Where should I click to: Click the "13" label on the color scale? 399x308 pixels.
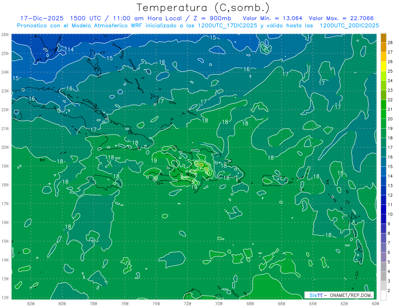tap(390, 185)
